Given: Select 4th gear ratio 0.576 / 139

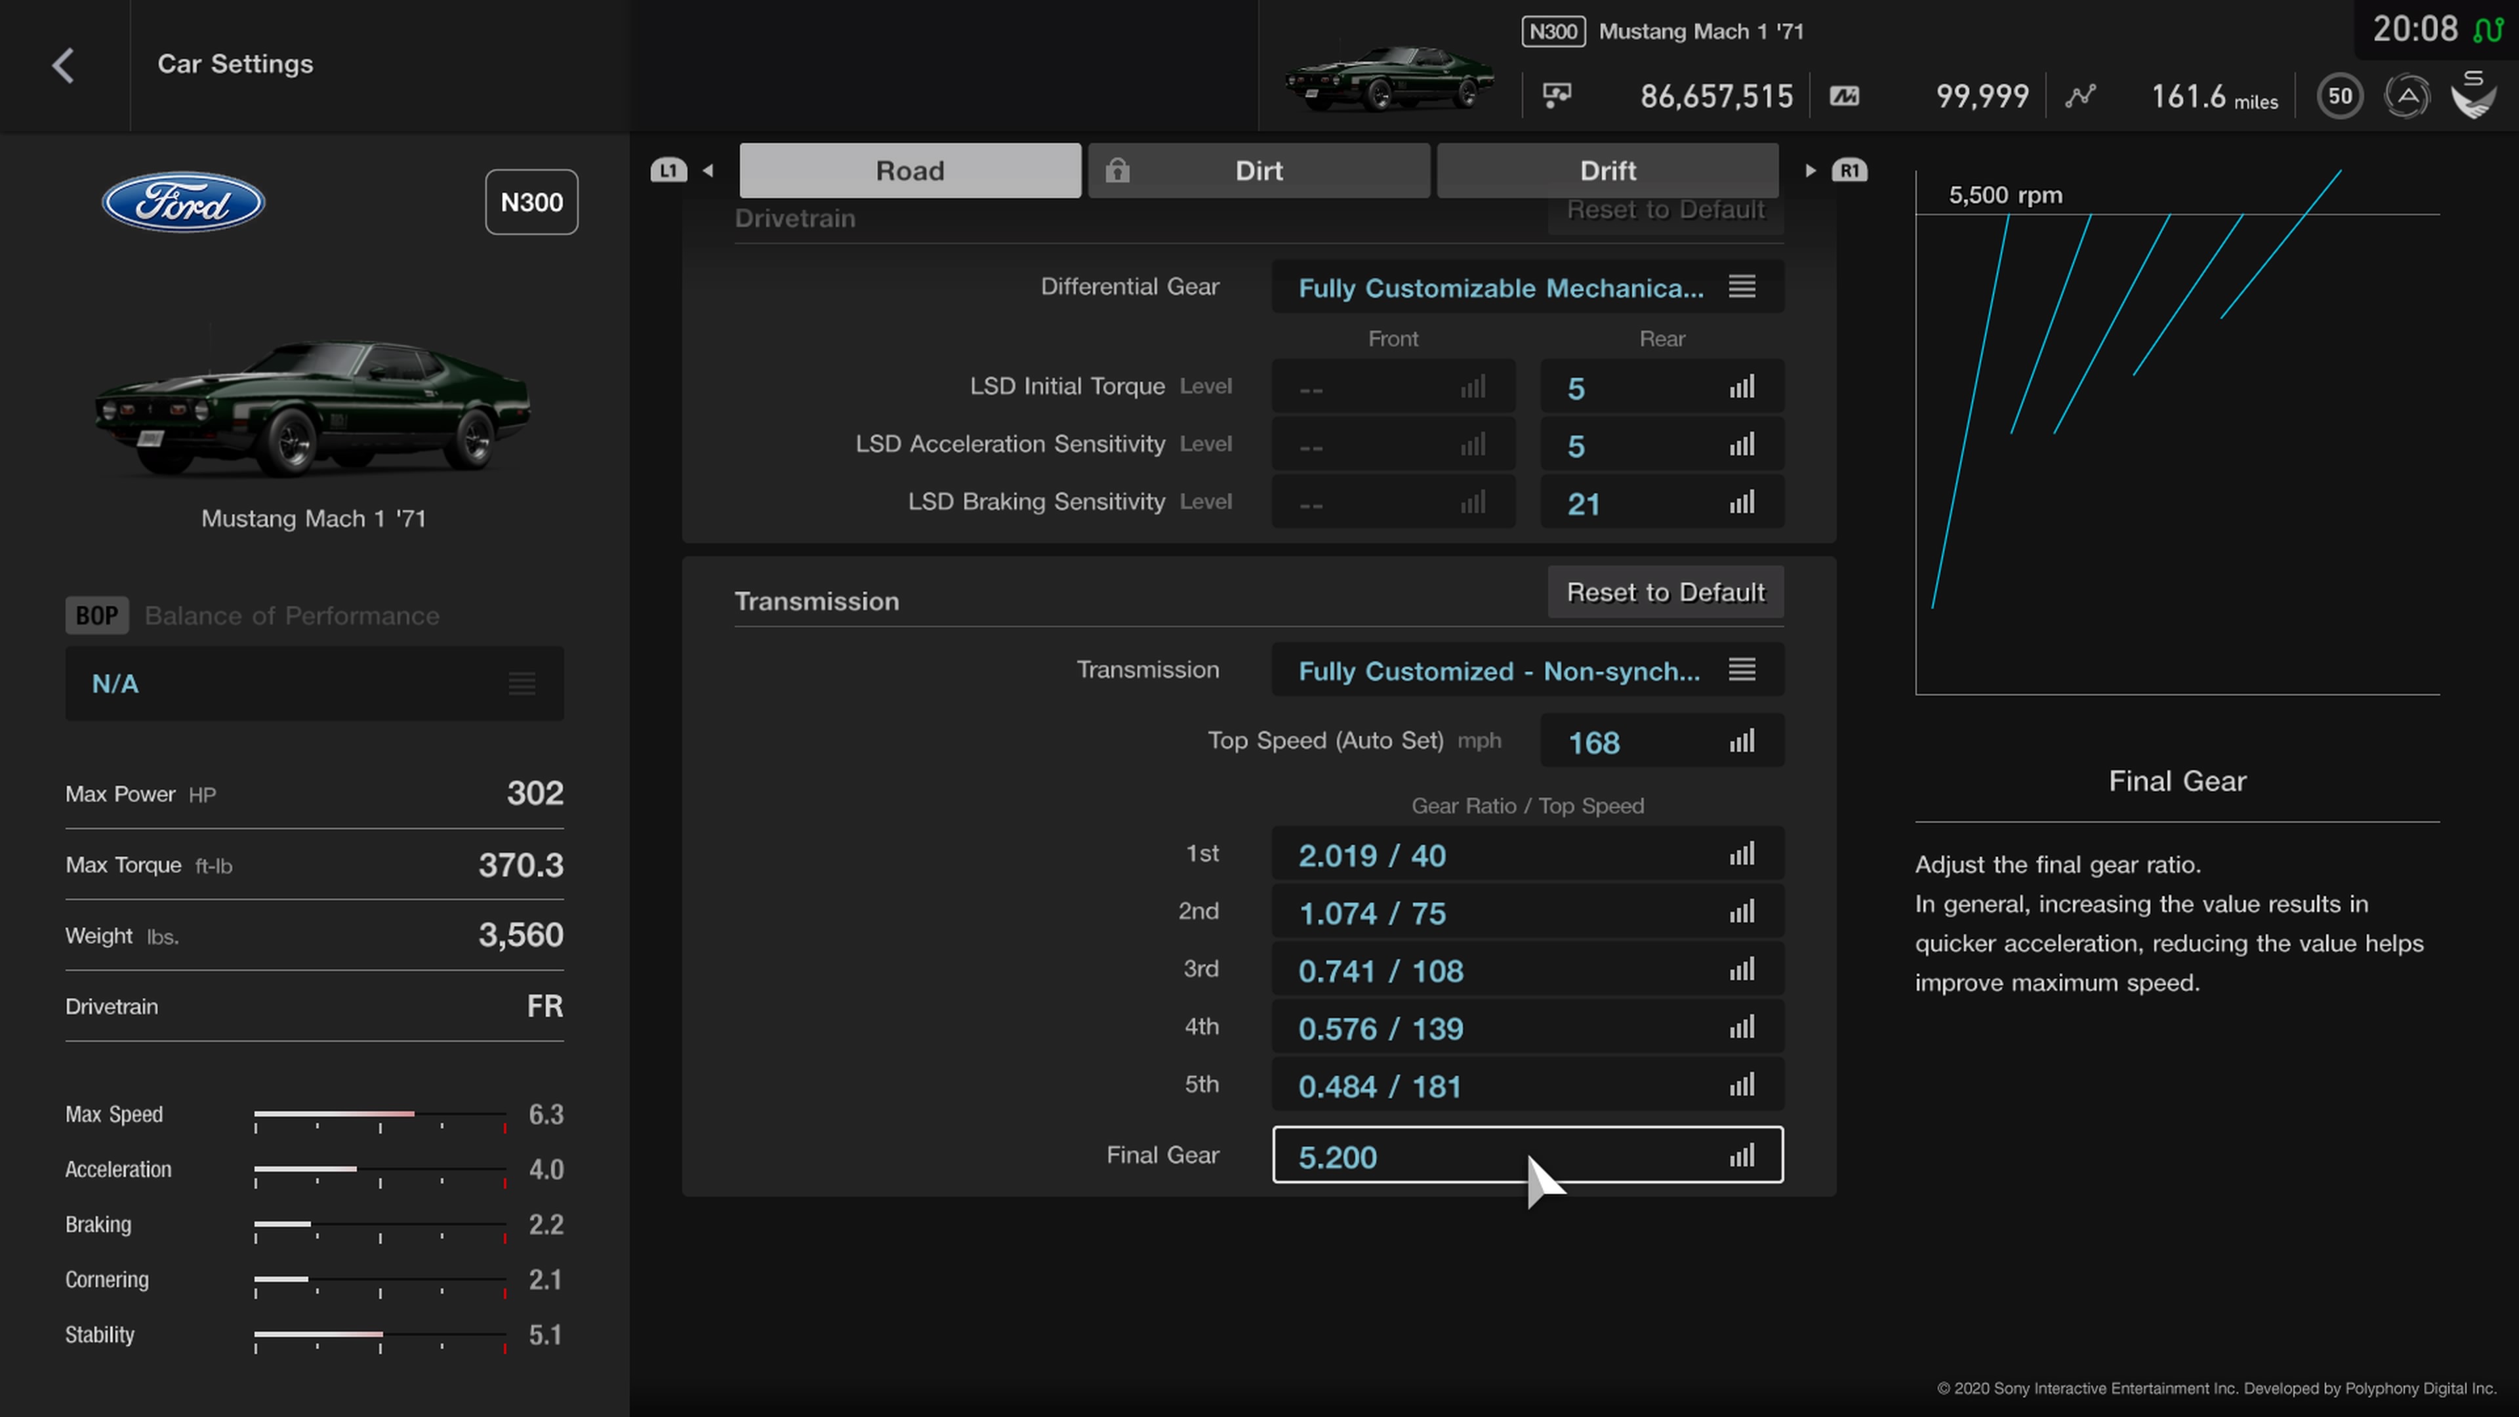Looking at the screenshot, I should click(1527, 1027).
